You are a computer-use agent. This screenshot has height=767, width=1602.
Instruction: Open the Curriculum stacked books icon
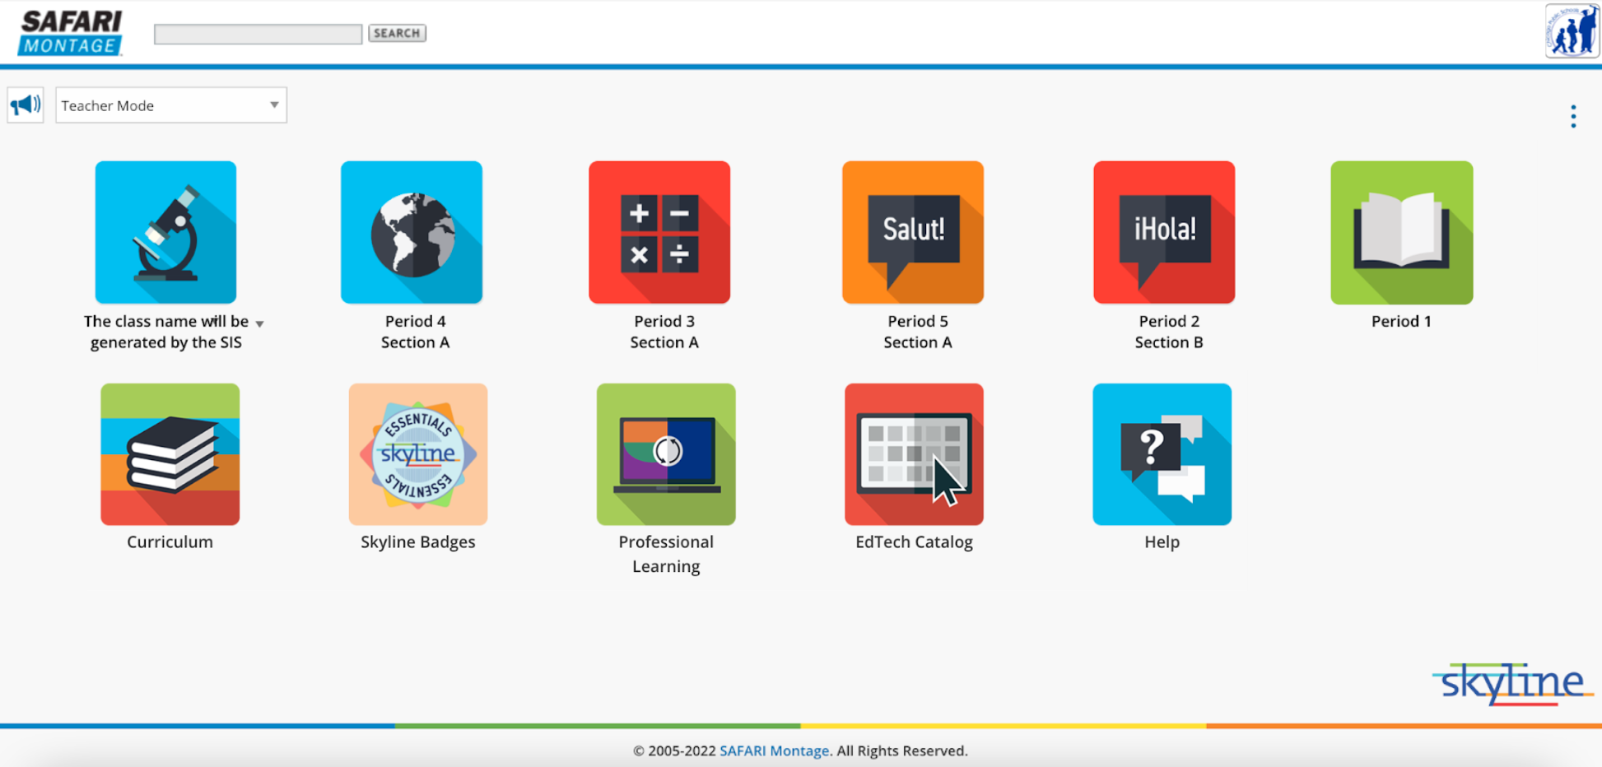pyautogui.click(x=170, y=454)
